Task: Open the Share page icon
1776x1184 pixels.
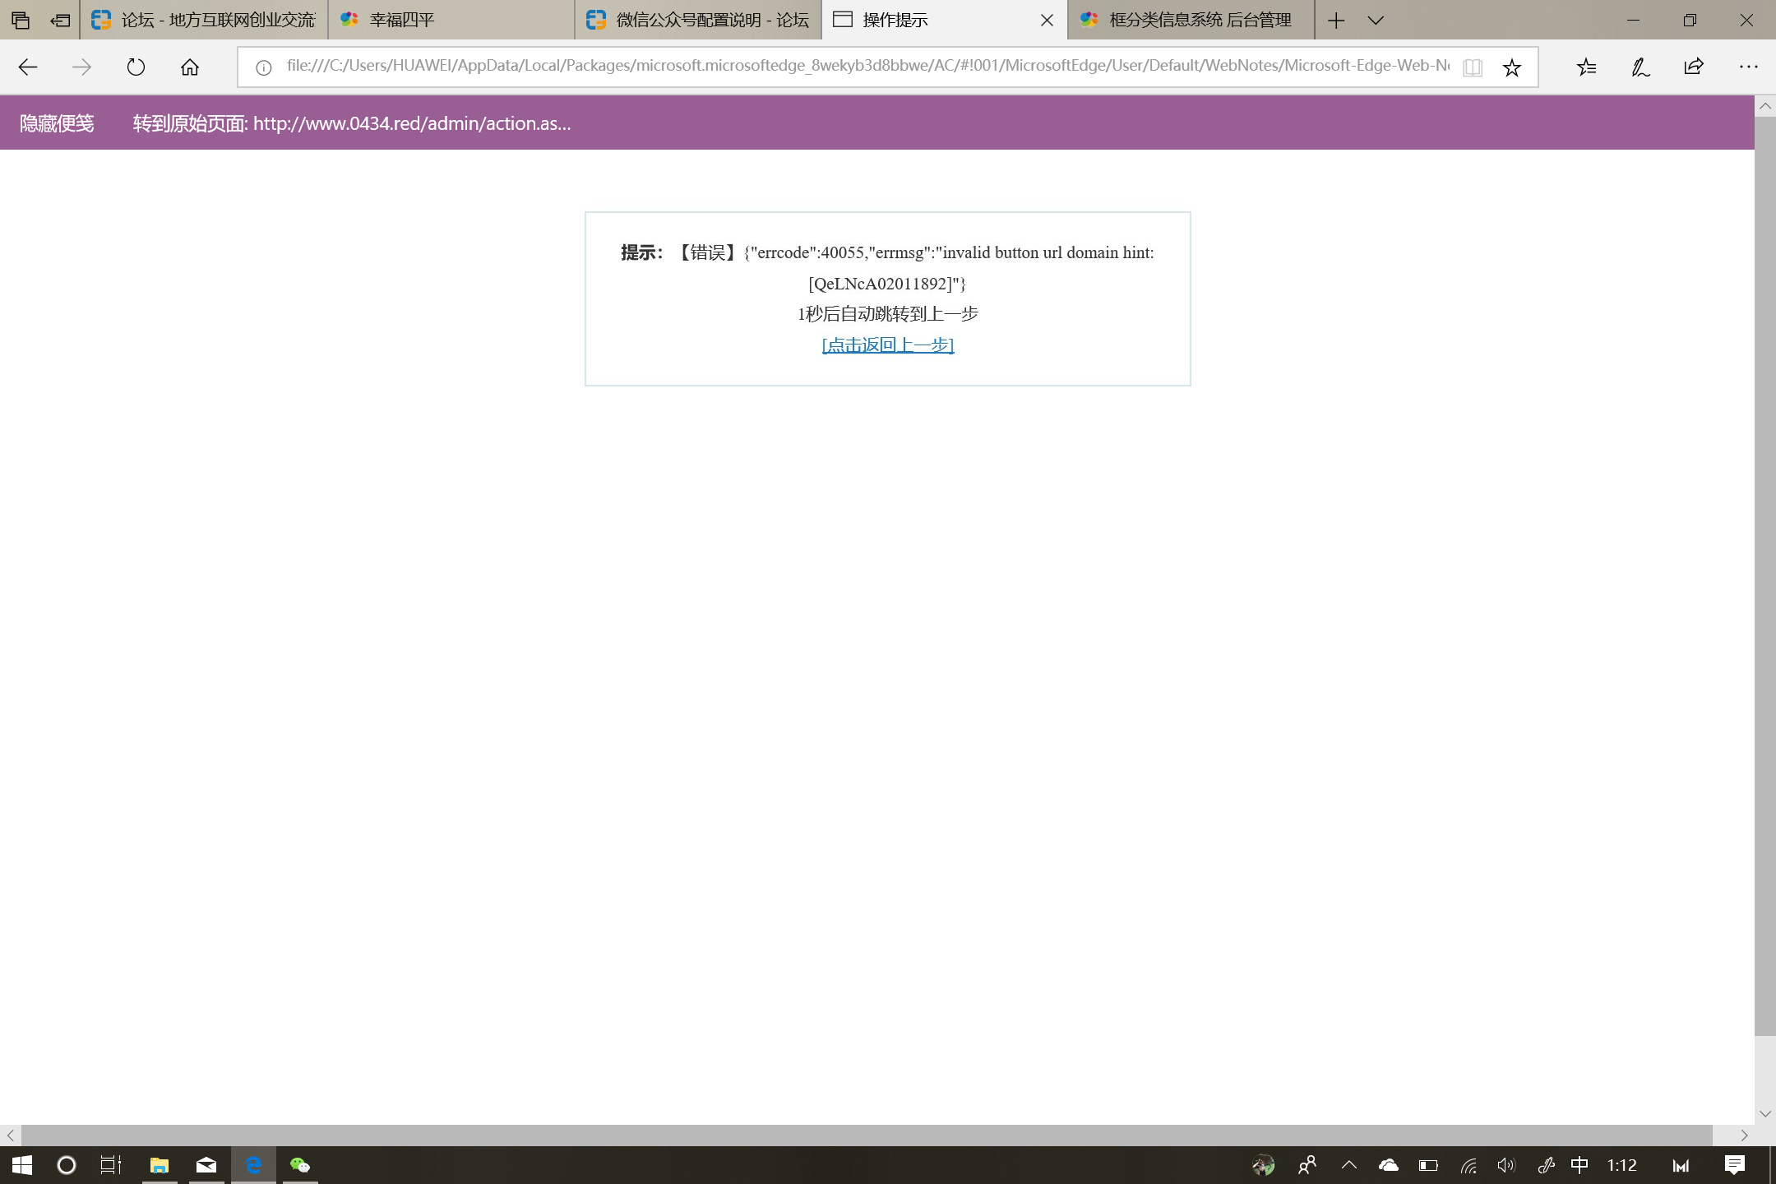Action: pos(1694,67)
